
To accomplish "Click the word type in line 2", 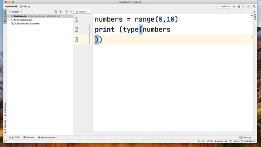I will click(130, 30).
